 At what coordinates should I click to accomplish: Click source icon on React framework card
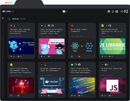pos(72,26)
